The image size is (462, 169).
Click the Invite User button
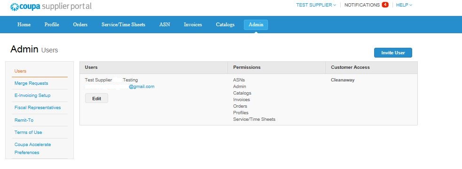coord(393,53)
